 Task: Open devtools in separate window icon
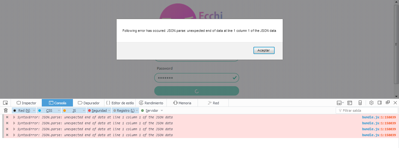[x=388, y=103]
